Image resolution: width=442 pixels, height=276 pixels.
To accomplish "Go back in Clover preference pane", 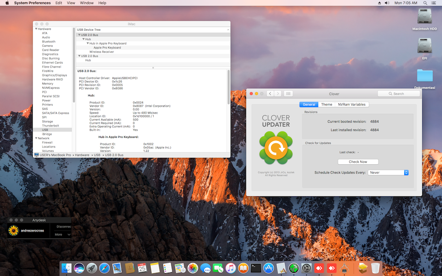I will point(270,93).
